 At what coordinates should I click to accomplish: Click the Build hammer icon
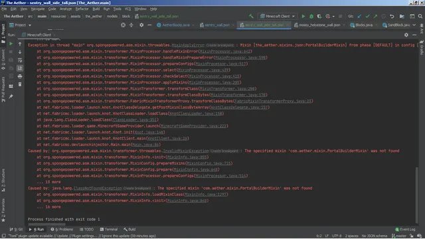coord(251,16)
